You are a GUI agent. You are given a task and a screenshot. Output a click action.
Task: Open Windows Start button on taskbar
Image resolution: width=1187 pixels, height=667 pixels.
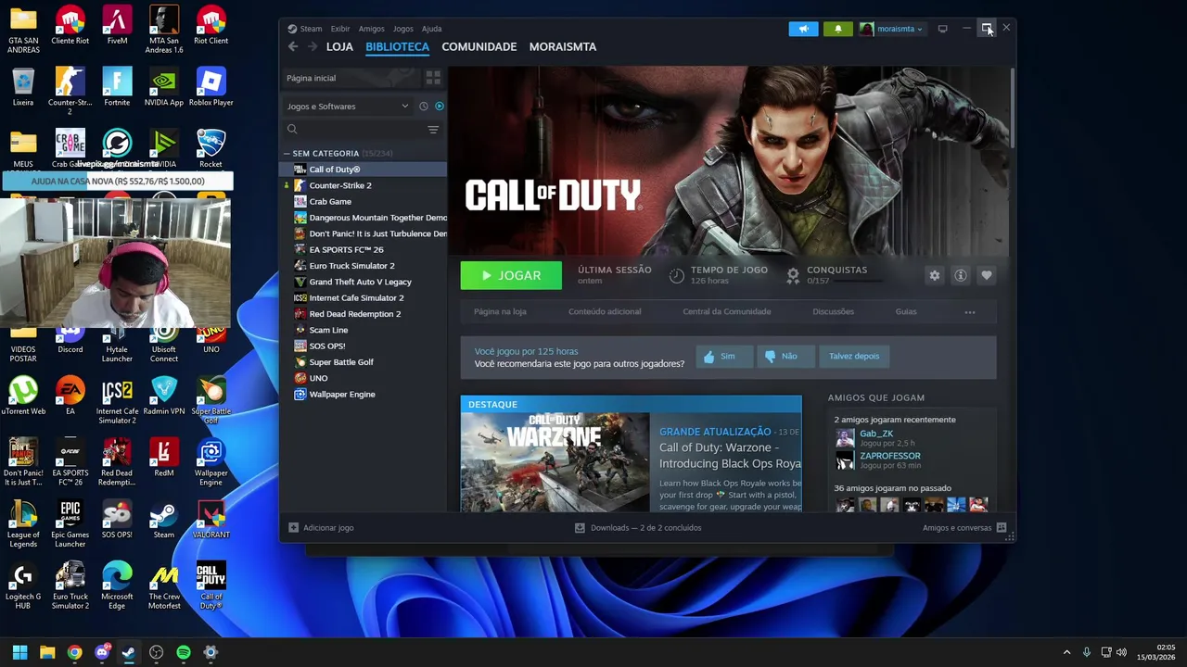click(19, 652)
